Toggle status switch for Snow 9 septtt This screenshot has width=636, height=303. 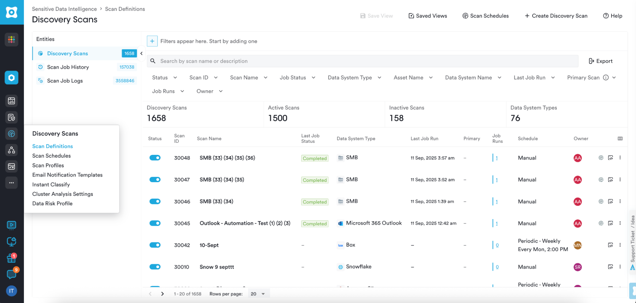click(x=155, y=267)
